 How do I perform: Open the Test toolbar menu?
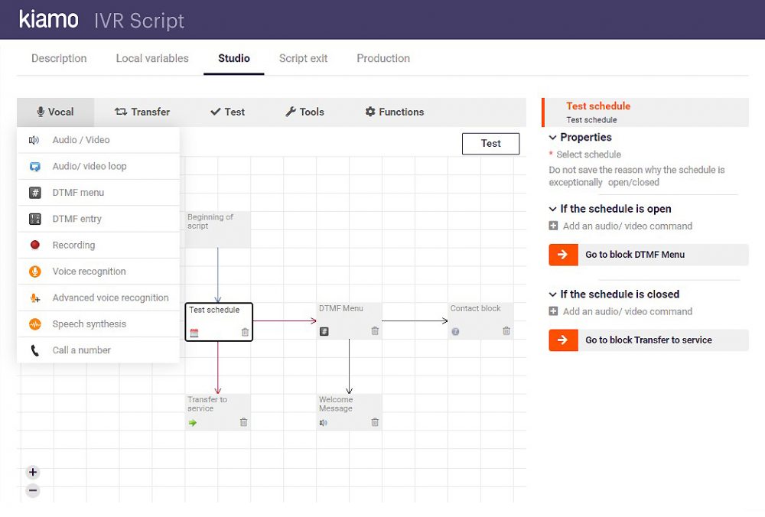(227, 112)
